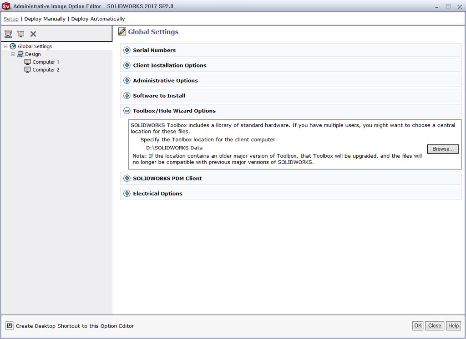Click the Serial Numbers heading text
The width and height of the screenshot is (466, 339).
[x=154, y=50]
